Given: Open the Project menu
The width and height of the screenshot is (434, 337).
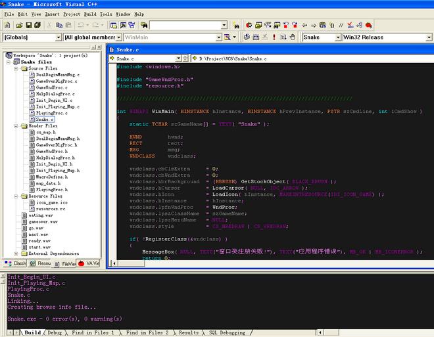Looking at the screenshot, I should click(72, 14).
